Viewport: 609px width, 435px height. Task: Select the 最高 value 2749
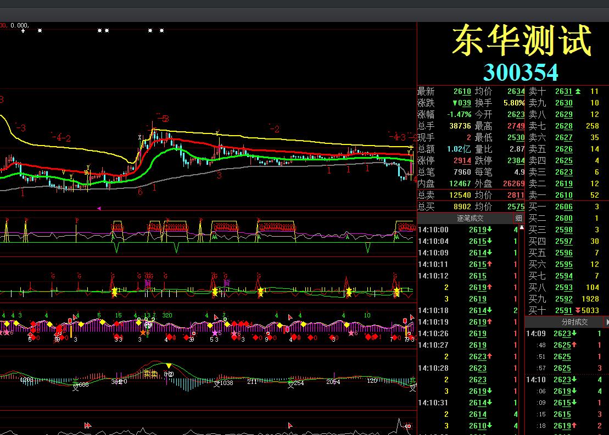(516, 126)
